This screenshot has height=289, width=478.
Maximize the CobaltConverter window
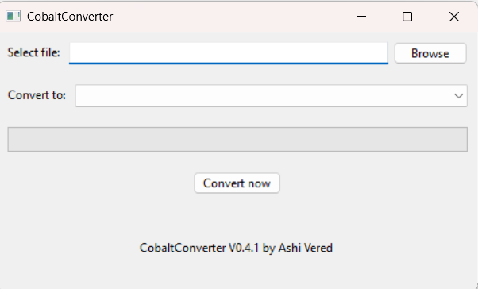[407, 17]
